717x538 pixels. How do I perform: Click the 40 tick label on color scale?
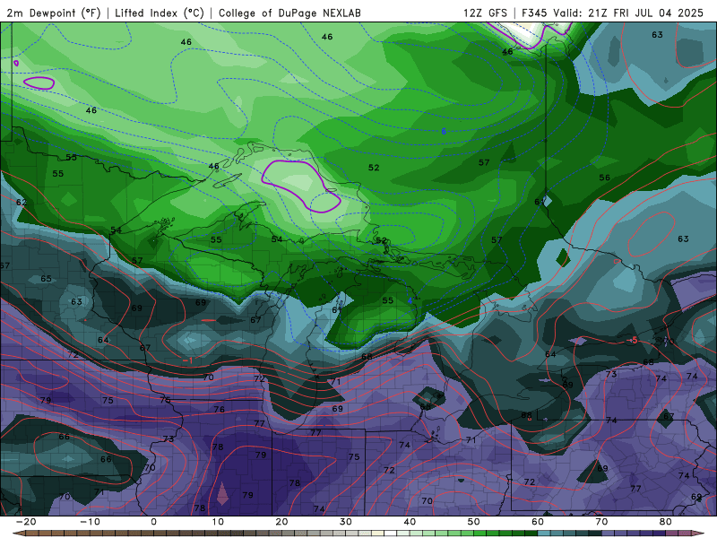point(410,522)
